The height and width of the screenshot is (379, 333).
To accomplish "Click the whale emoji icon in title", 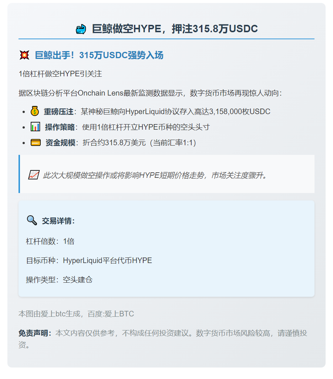I will tap(81, 29).
